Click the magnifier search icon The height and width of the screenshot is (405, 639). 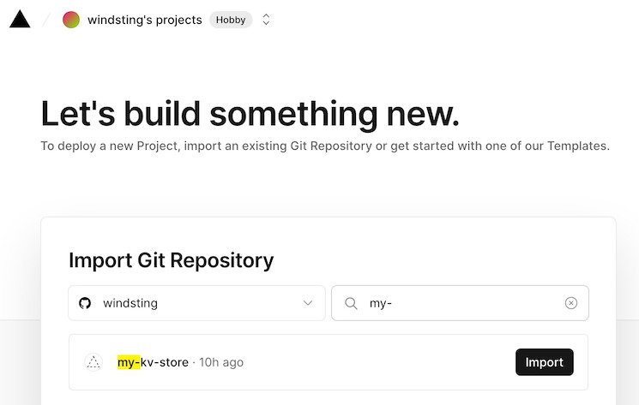(x=351, y=303)
